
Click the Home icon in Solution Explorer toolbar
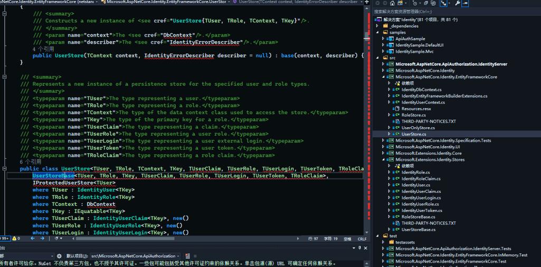pyautogui.click(x=392, y=3)
